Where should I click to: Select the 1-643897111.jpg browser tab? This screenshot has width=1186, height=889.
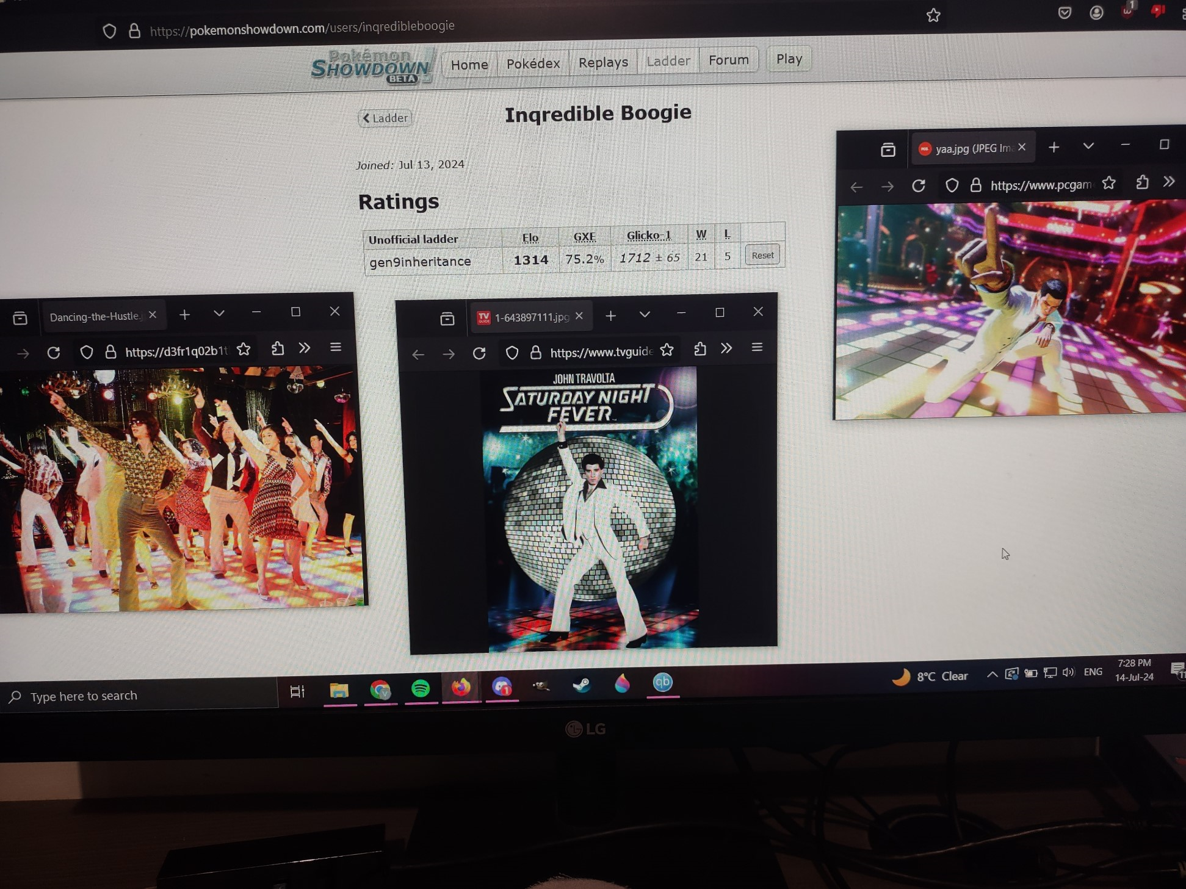530,317
